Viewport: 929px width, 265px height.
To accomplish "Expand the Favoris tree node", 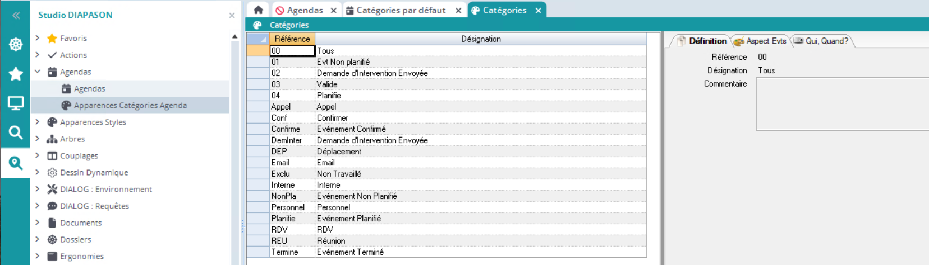I will coord(38,38).
